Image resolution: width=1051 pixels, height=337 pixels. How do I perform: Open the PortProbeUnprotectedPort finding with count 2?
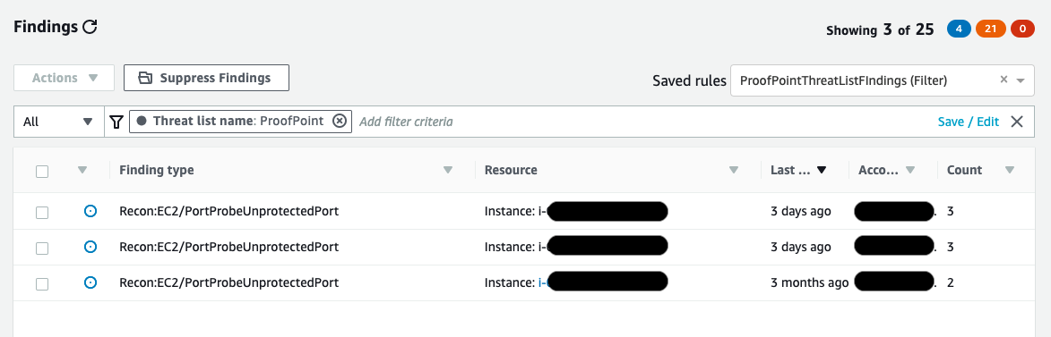[x=228, y=282]
